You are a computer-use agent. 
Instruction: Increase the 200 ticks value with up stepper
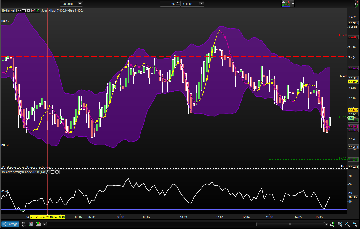pos(178,3)
